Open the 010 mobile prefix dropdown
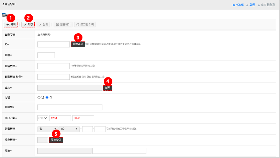The width and height of the screenshot is (280, 158). point(43,118)
